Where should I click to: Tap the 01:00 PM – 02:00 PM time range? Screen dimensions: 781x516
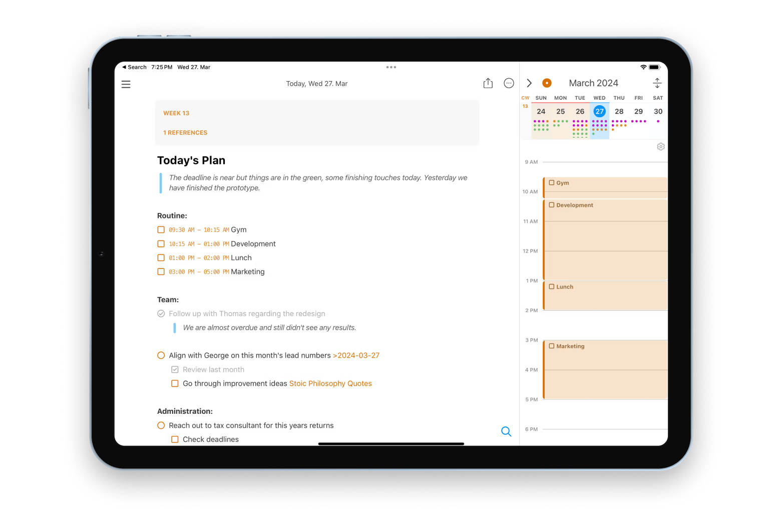[199, 258]
